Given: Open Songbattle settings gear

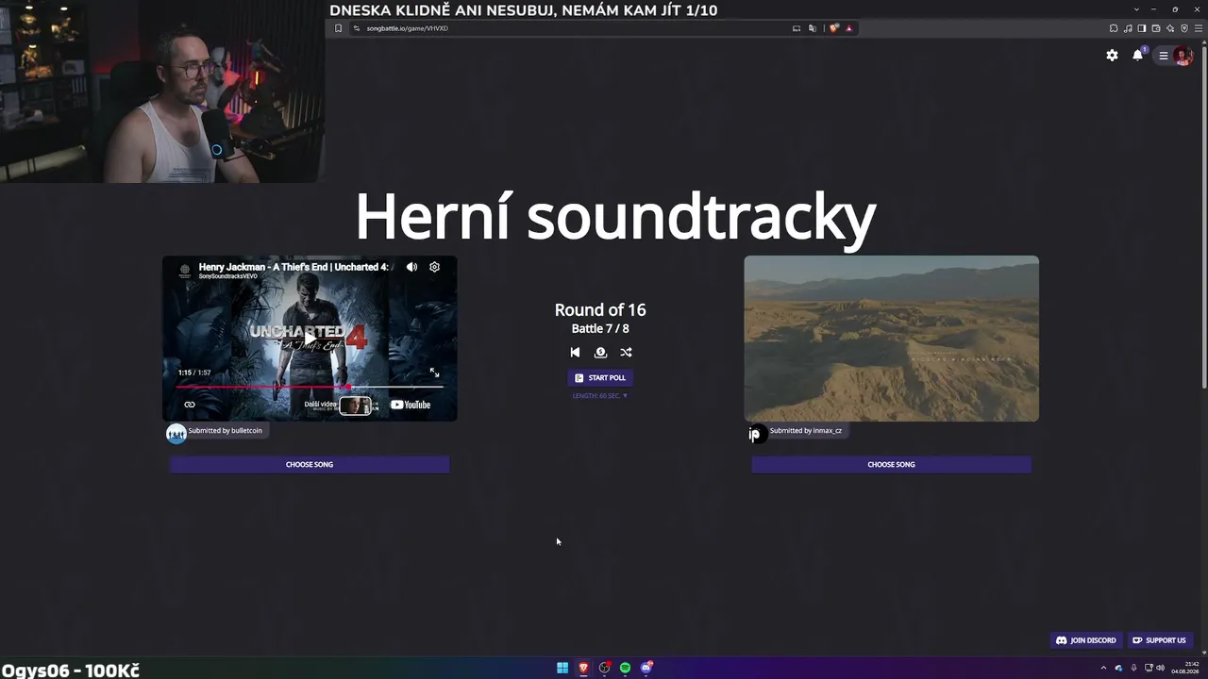Looking at the screenshot, I should (1112, 56).
